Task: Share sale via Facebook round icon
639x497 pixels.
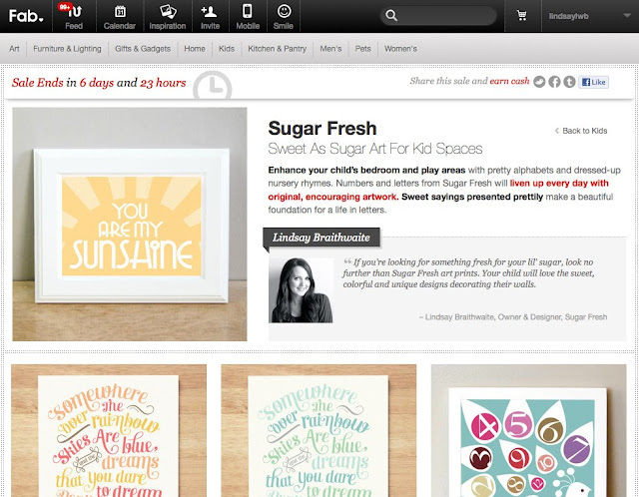Action: 554,82
